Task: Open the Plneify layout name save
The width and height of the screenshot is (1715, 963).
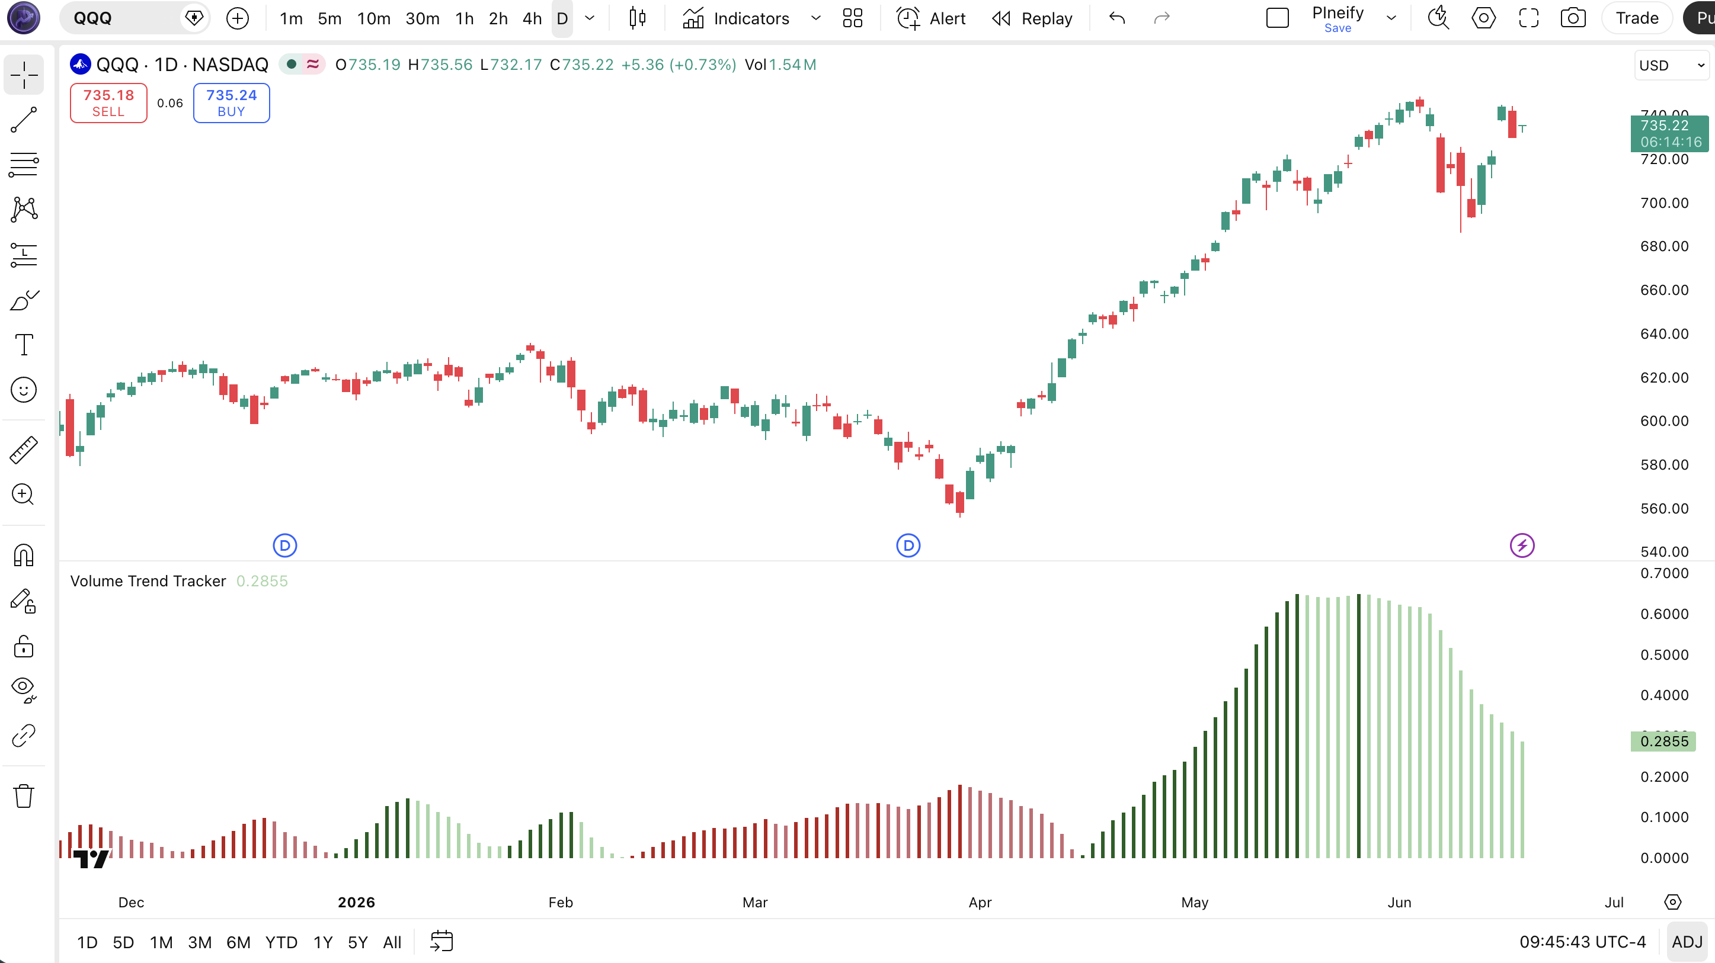Action: pyautogui.click(x=1338, y=18)
